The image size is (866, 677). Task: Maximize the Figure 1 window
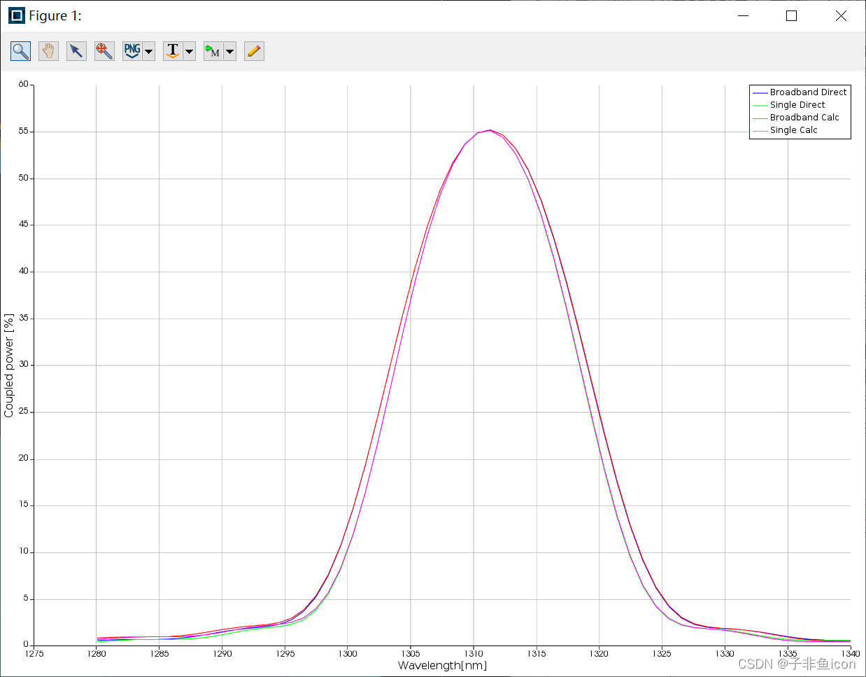(x=792, y=15)
